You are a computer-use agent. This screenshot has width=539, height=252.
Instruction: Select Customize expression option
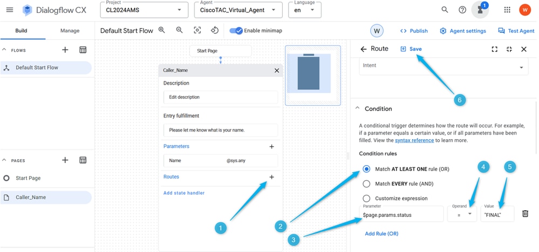(x=367, y=199)
